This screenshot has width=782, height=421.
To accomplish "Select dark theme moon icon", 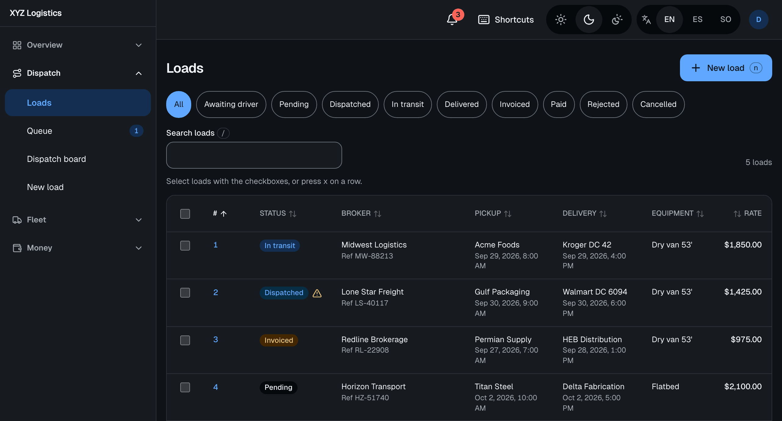I will 589,20.
